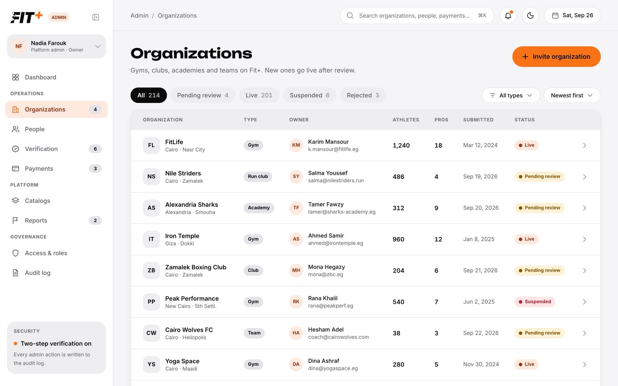Click the FL organization initials badge
Screen dimensions: 618x386
(x=151, y=145)
